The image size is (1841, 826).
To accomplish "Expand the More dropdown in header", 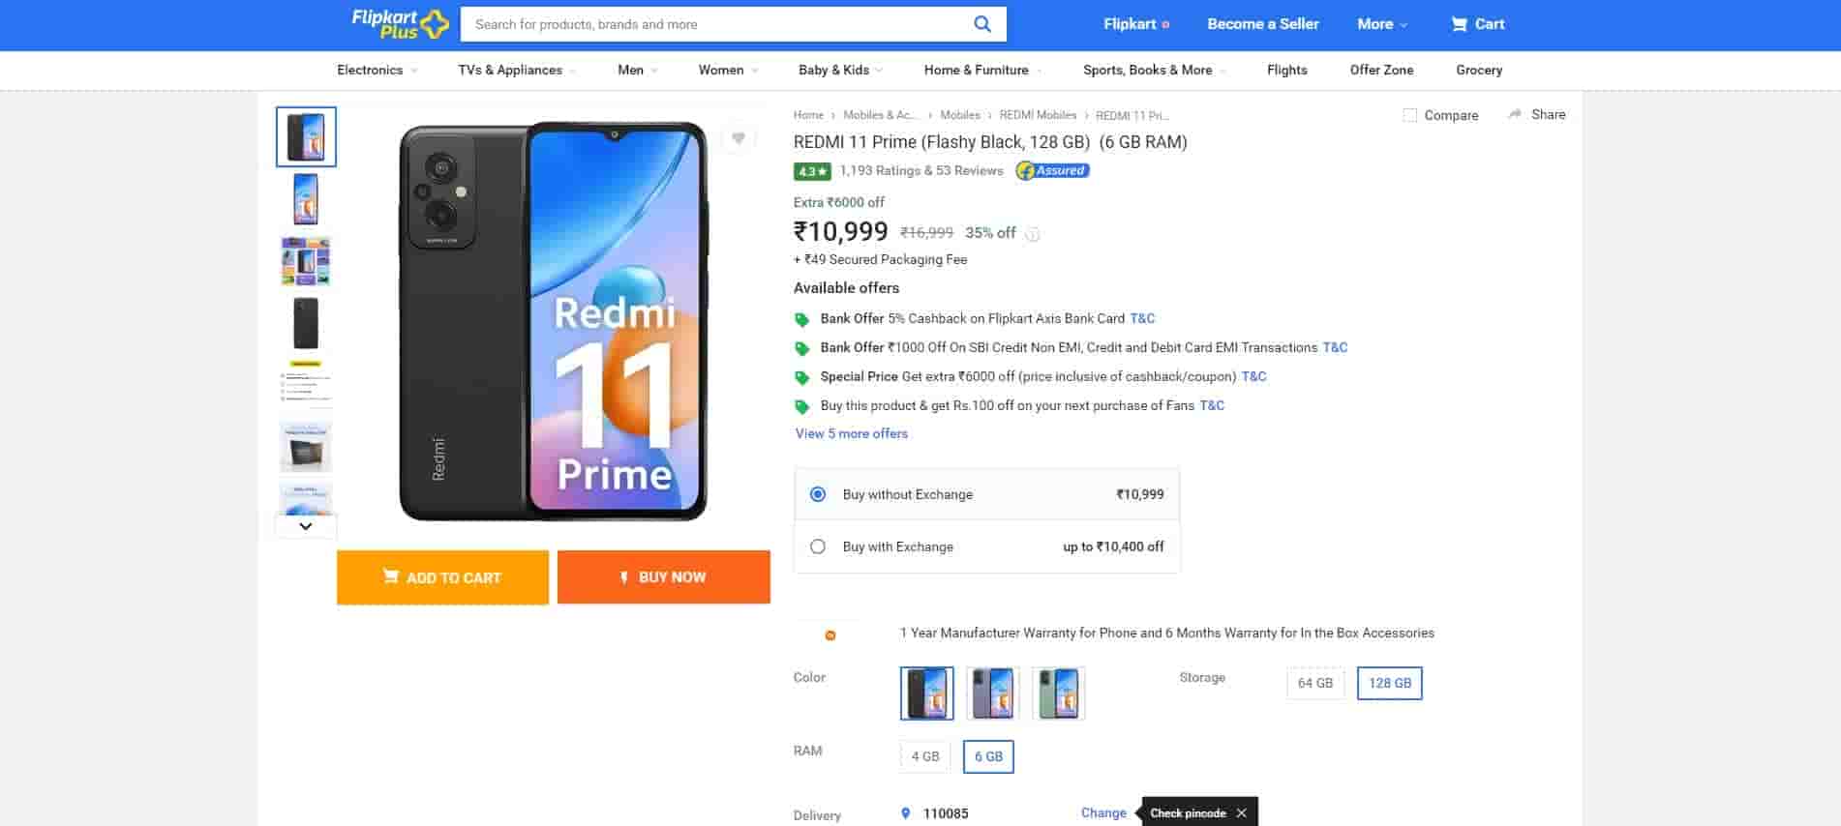I will tap(1381, 24).
